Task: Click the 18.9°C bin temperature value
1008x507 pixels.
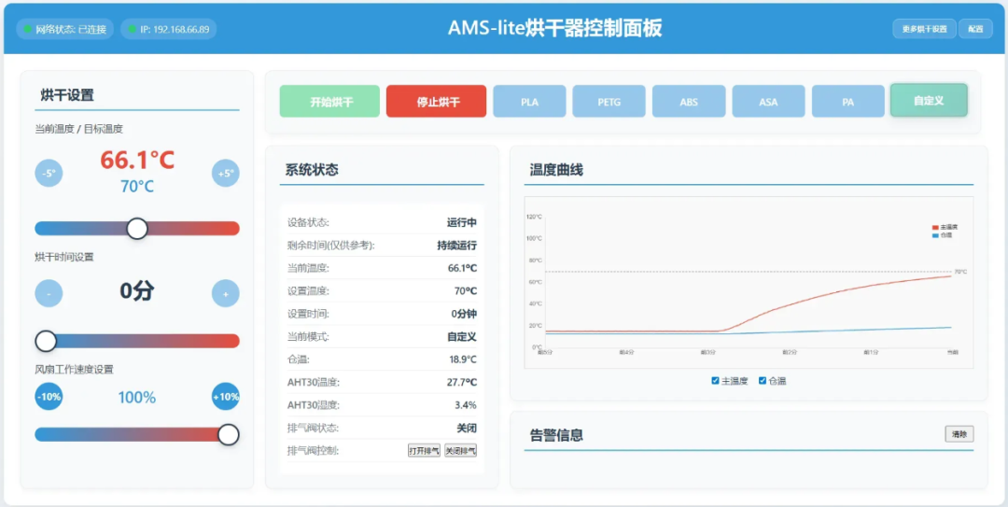Action: (x=463, y=359)
